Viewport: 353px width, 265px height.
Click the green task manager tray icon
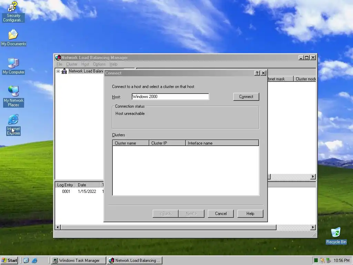click(316, 261)
